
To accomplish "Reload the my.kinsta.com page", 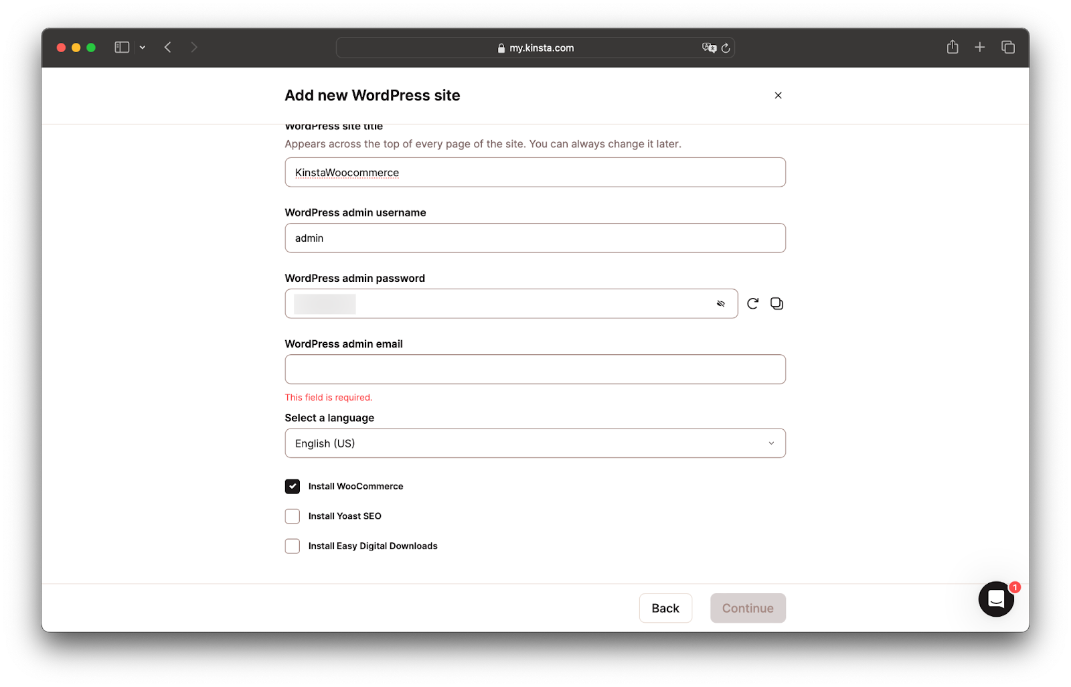I will coord(726,48).
